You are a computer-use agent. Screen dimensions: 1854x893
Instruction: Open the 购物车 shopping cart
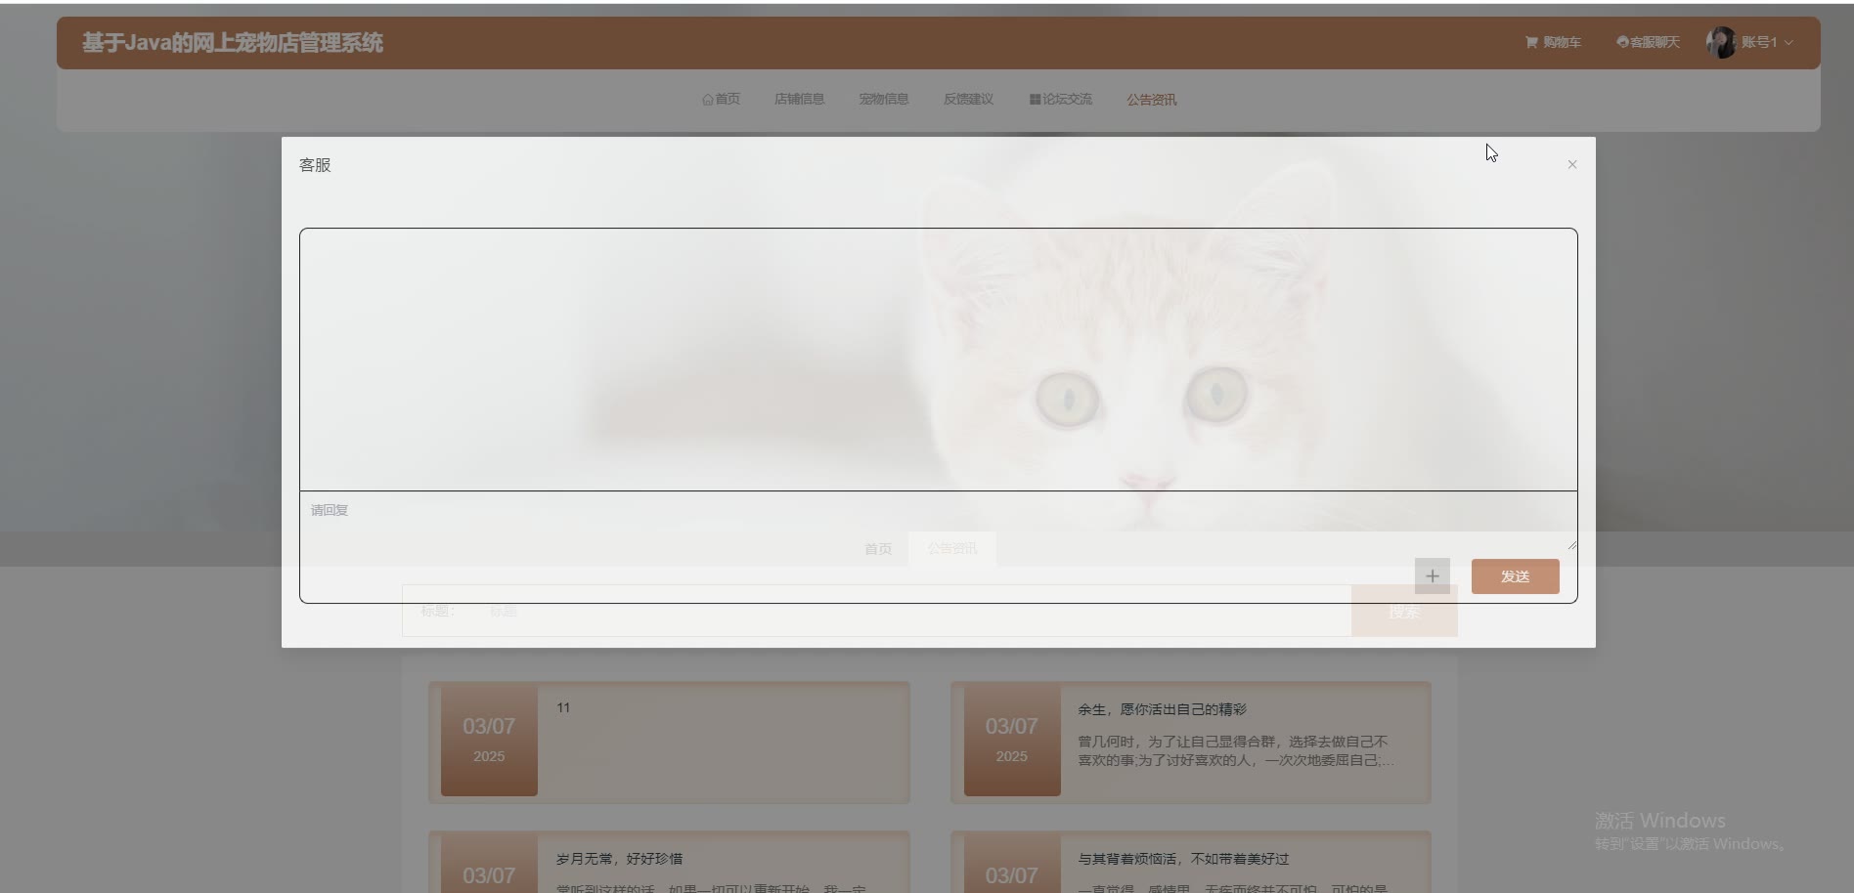1553,42
